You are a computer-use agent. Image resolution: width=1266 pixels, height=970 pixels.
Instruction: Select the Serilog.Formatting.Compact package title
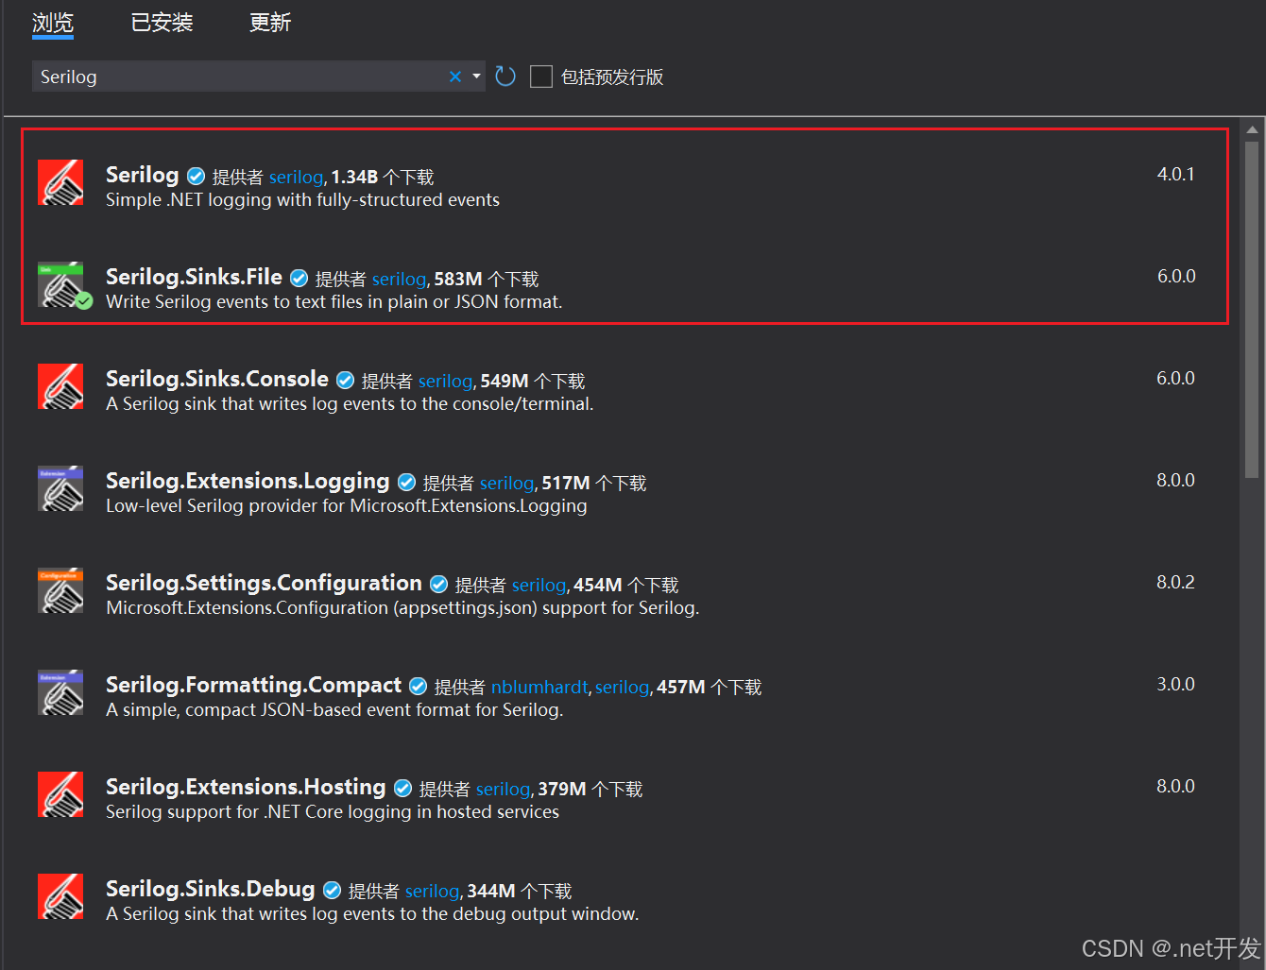[x=253, y=685]
